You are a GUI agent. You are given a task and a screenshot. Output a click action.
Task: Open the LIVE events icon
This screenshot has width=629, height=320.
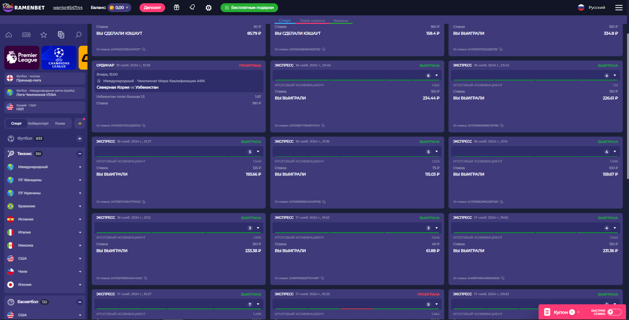pyautogui.click(x=26, y=35)
